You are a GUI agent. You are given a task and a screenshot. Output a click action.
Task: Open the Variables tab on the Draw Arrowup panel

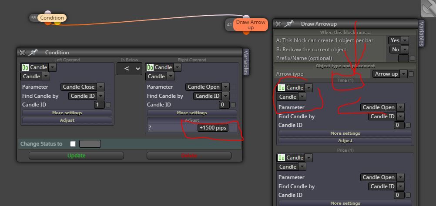[x=421, y=33]
